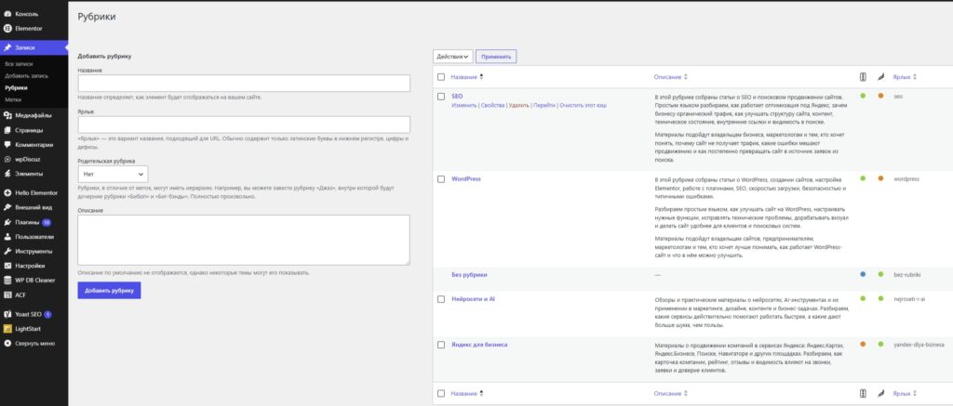Click the Настройки settings icon
Image resolution: width=953 pixels, height=406 pixels.
click(7, 266)
